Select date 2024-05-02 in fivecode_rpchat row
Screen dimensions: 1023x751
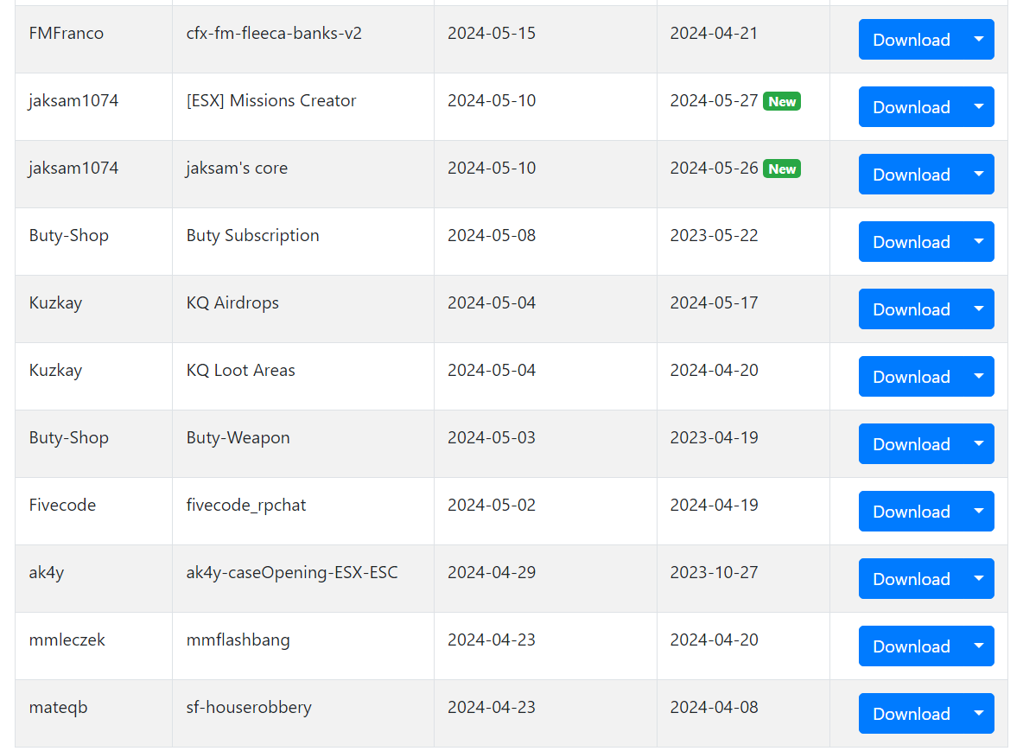click(492, 505)
